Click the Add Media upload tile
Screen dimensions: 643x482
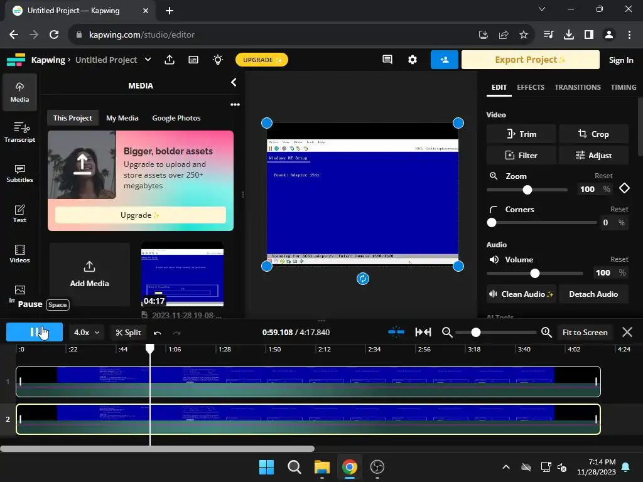click(89, 274)
